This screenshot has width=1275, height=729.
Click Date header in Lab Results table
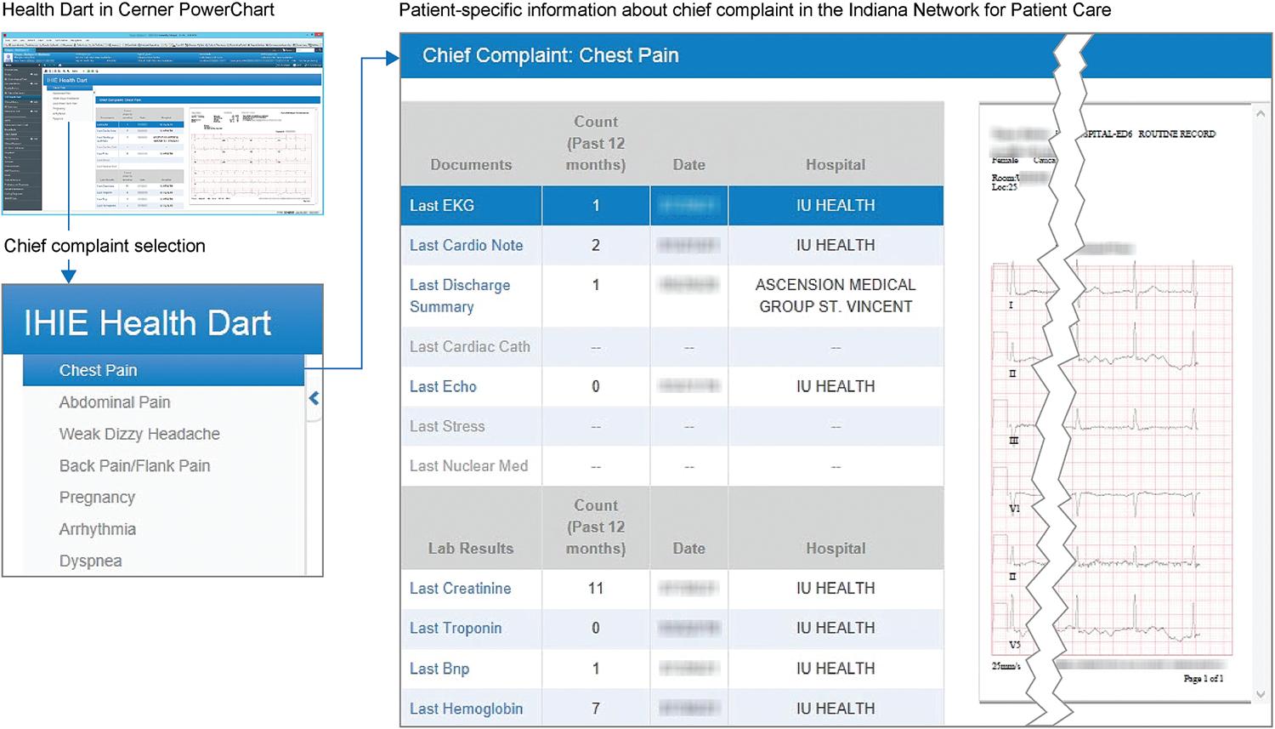[x=689, y=549]
